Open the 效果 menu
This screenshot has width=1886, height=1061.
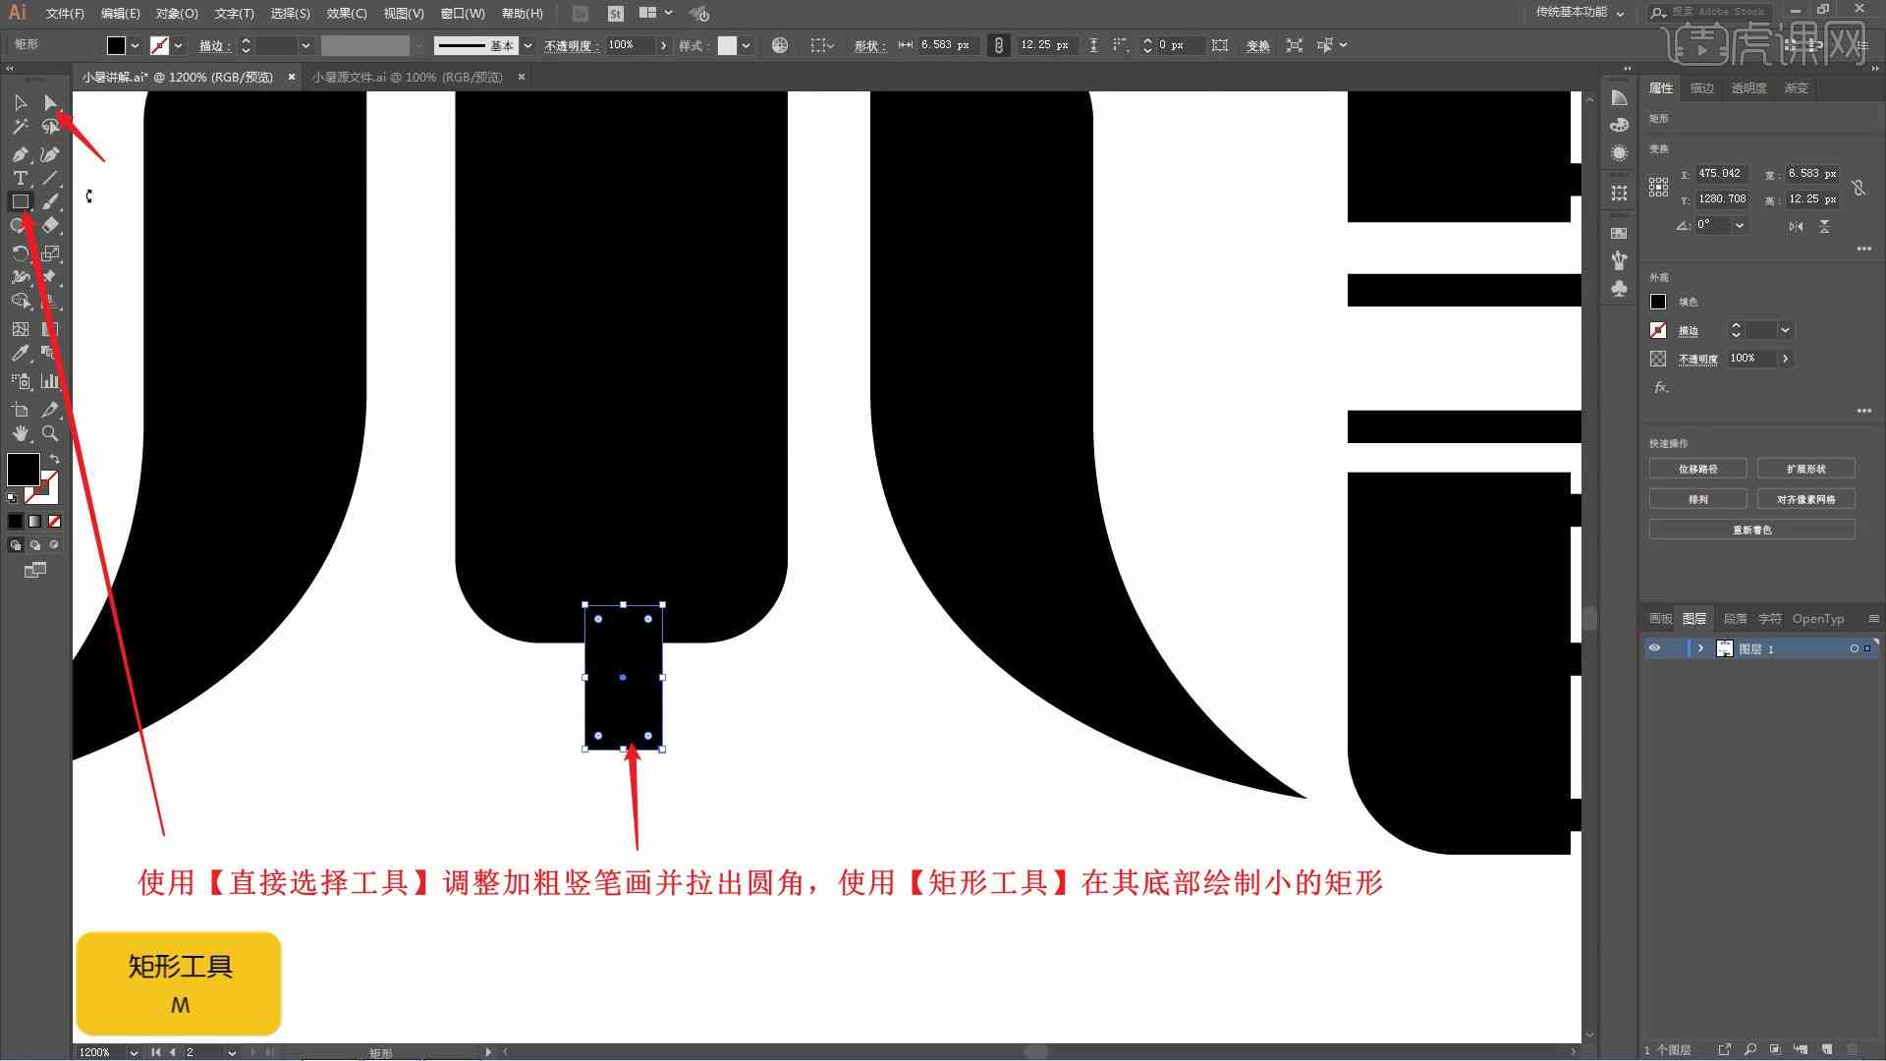point(341,13)
